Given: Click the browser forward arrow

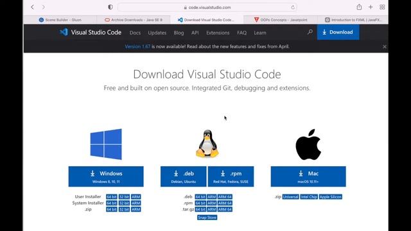Looking at the screenshot, I should click(x=44, y=7).
